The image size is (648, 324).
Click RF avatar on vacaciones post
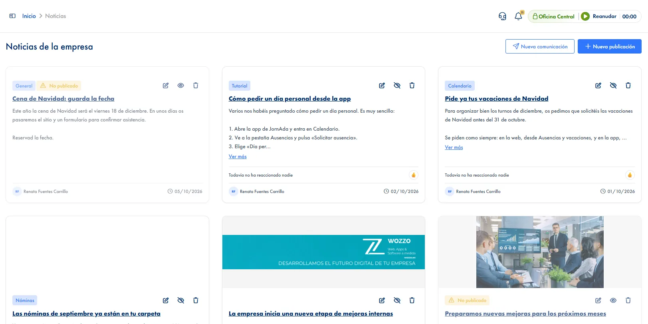pos(450,191)
